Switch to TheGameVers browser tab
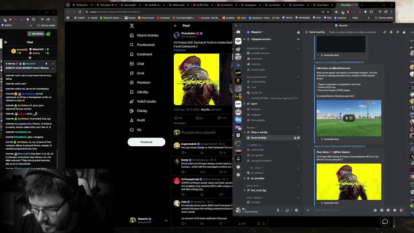The width and height of the screenshot is (414, 233). click(x=82, y=5)
